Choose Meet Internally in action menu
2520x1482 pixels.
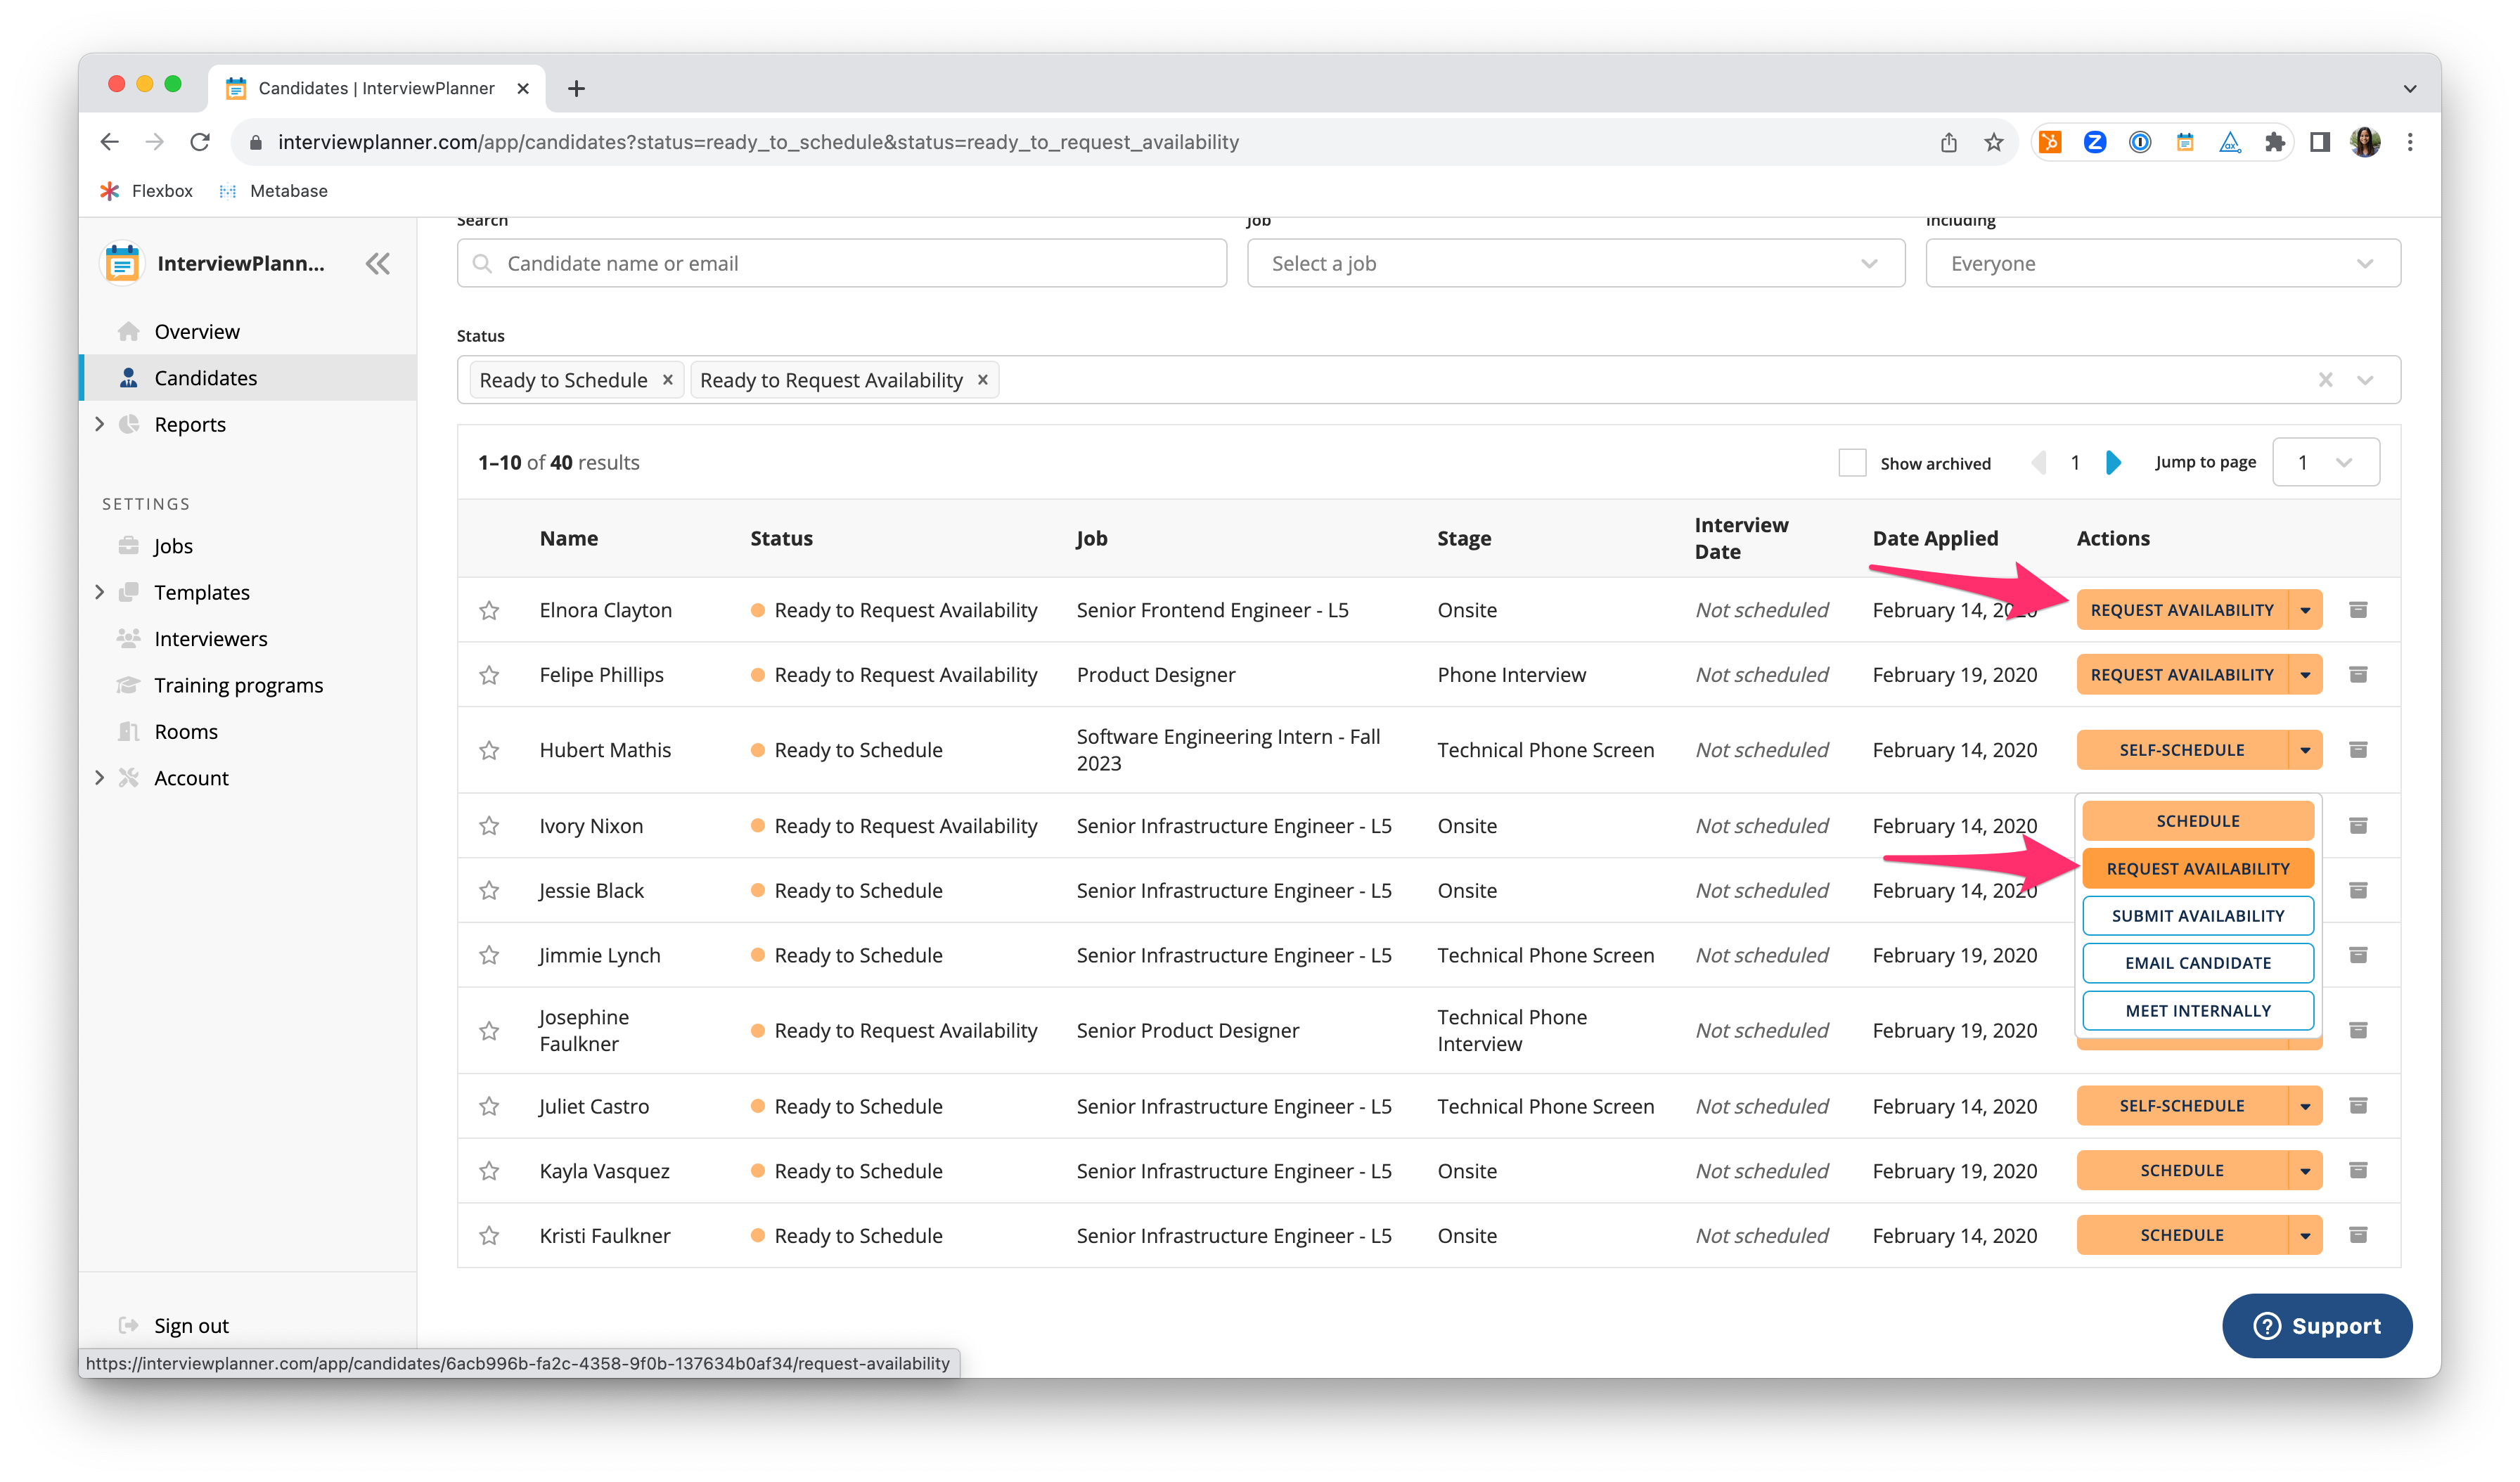[x=2198, y=1011]
